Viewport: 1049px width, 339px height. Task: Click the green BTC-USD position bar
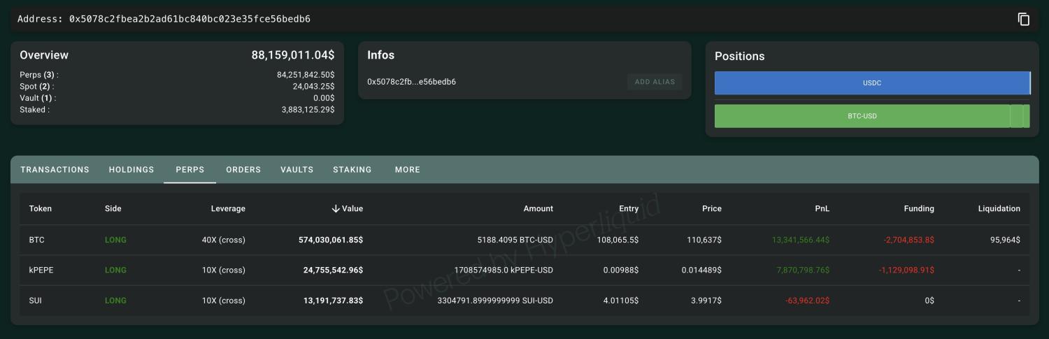point(862,116)
